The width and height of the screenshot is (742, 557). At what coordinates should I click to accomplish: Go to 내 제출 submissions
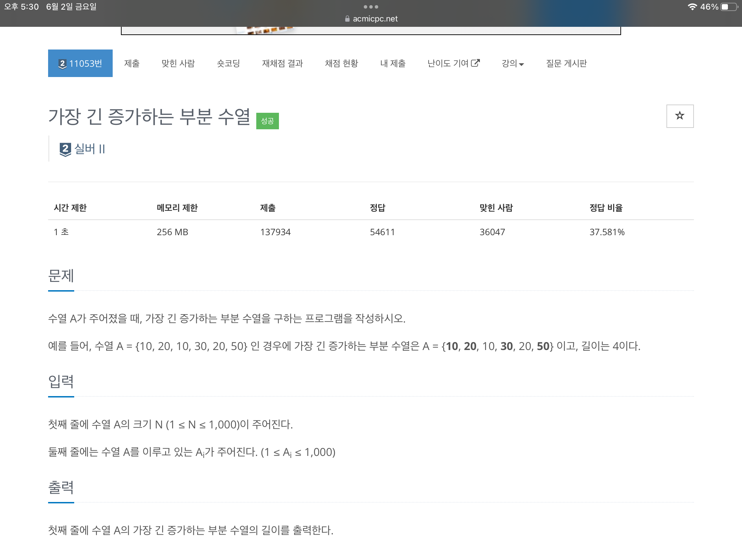point(393,64)
